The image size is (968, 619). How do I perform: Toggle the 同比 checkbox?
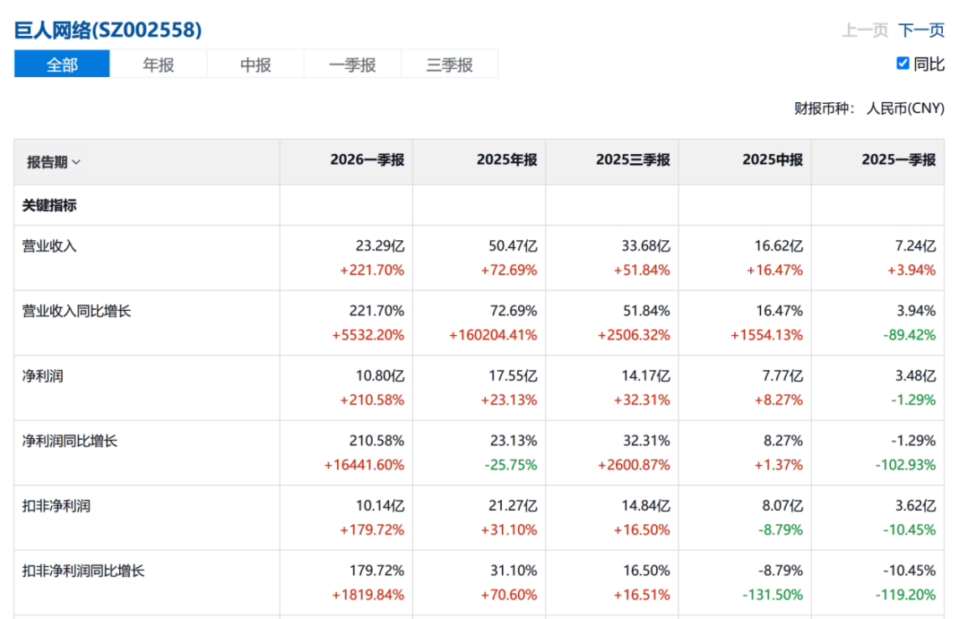tap(903, 64)
